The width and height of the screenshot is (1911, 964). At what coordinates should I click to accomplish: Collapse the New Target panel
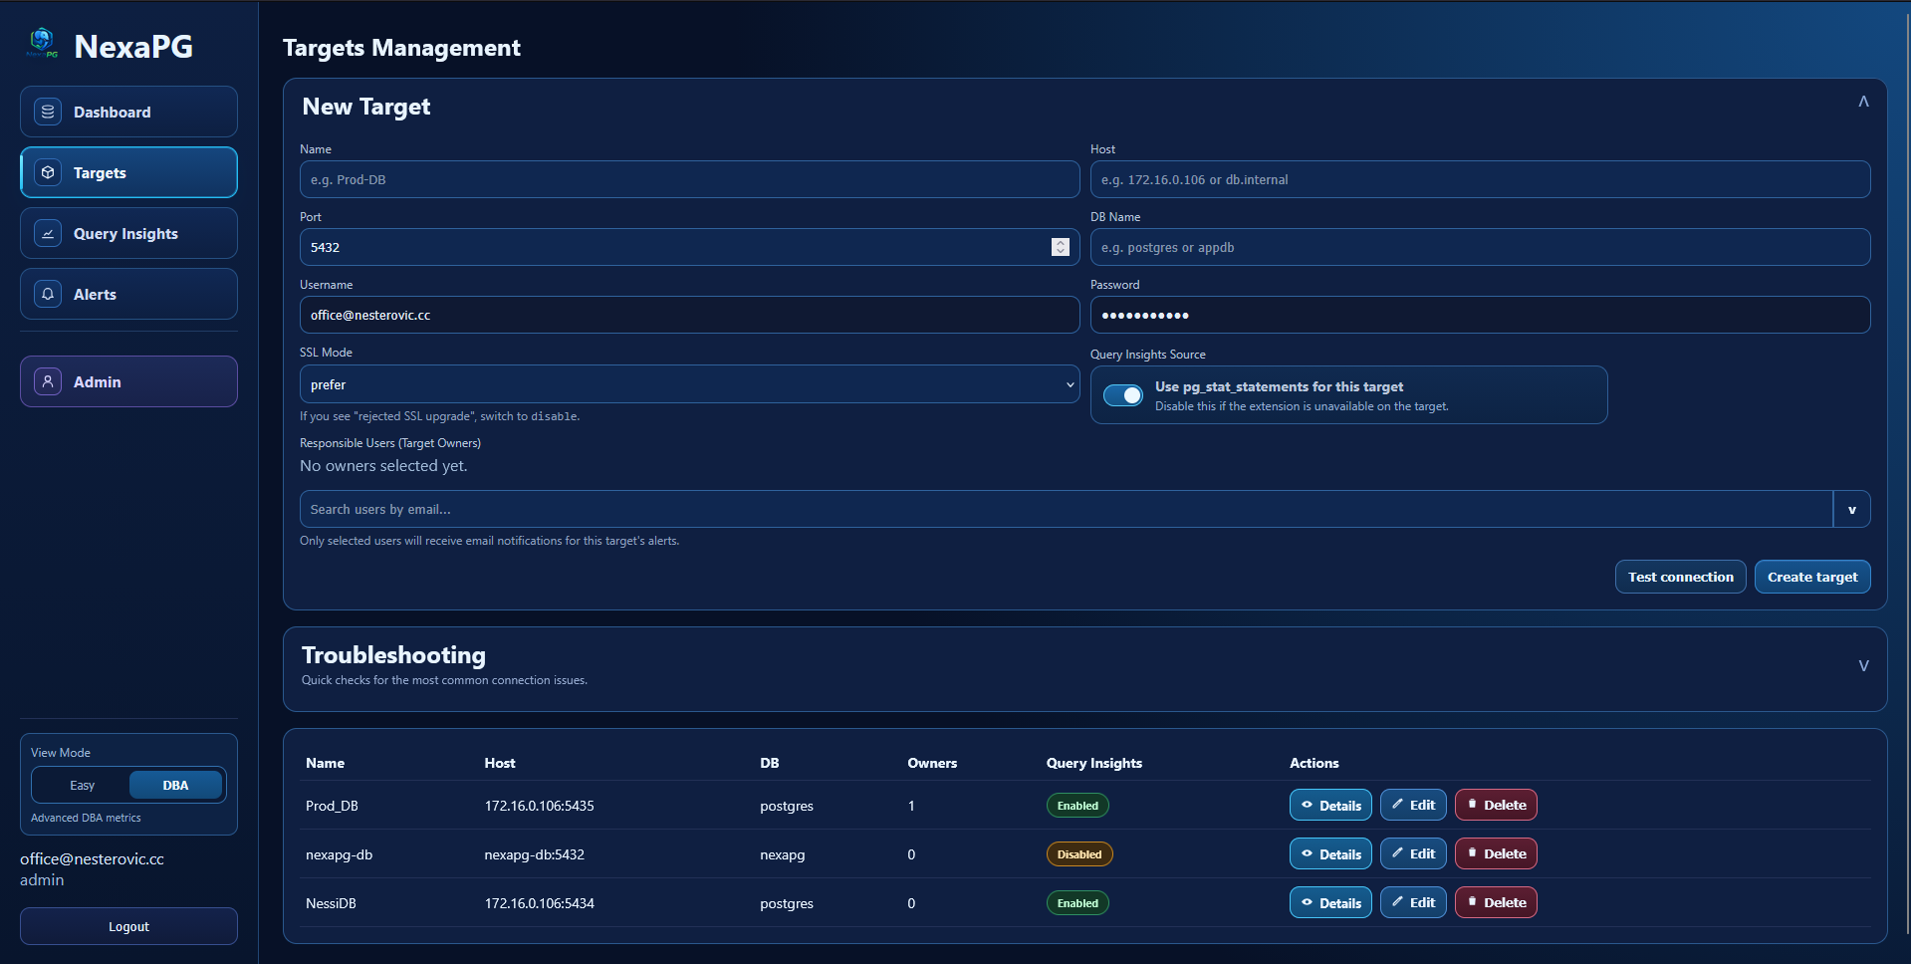click(x=1862, y=102)
